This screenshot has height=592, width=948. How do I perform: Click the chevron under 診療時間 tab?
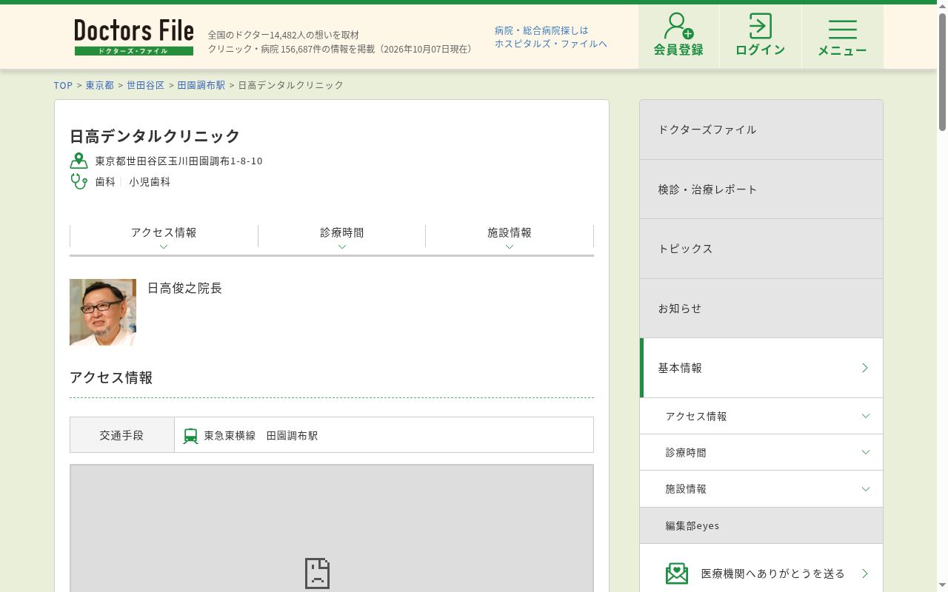coord(341,246)
